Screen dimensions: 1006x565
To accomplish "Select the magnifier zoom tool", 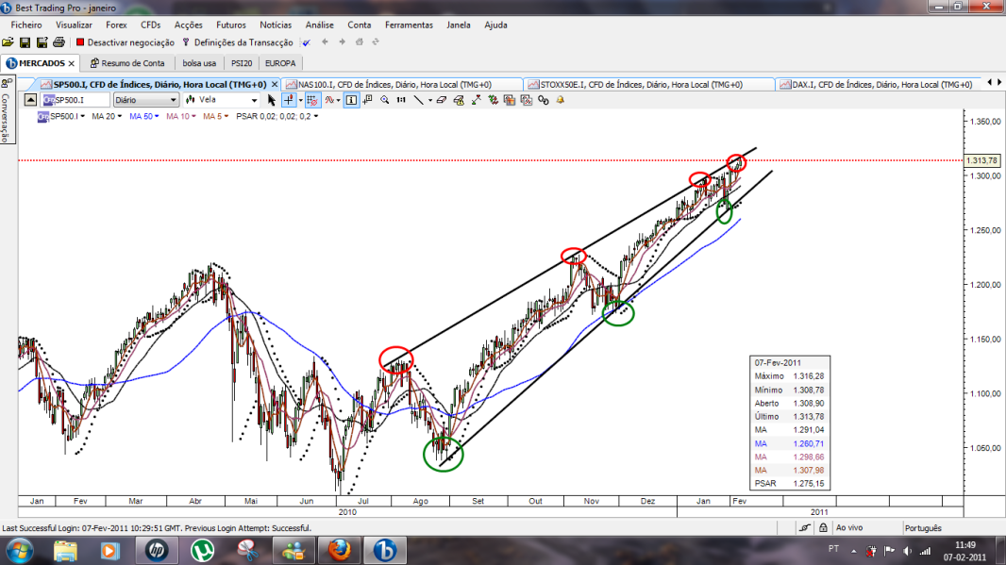I will [x=385, y=100].
